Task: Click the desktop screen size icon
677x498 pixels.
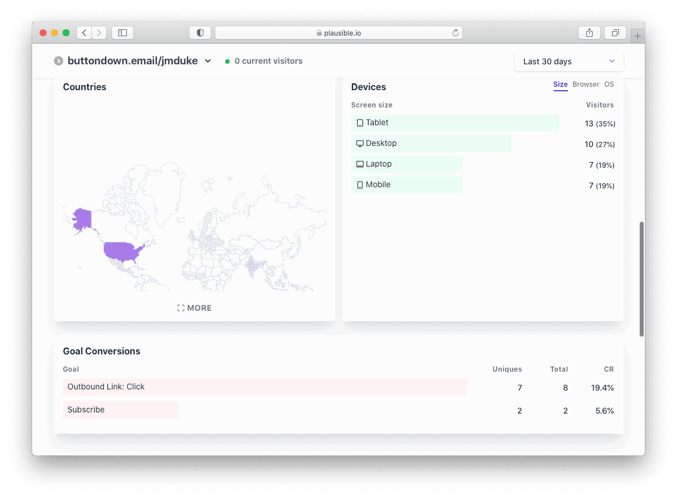Action: pos(360,143)
